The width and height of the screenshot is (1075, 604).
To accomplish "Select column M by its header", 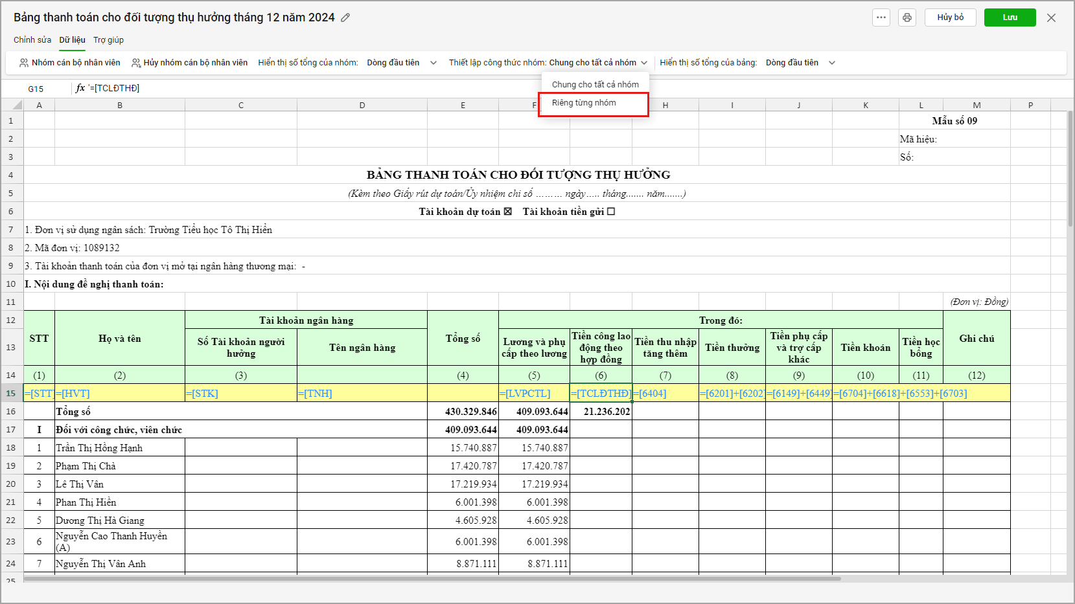I will coord(977,105).
